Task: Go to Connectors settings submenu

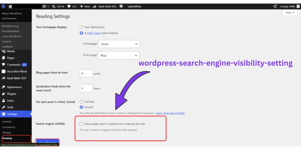Action: (9, 127)
